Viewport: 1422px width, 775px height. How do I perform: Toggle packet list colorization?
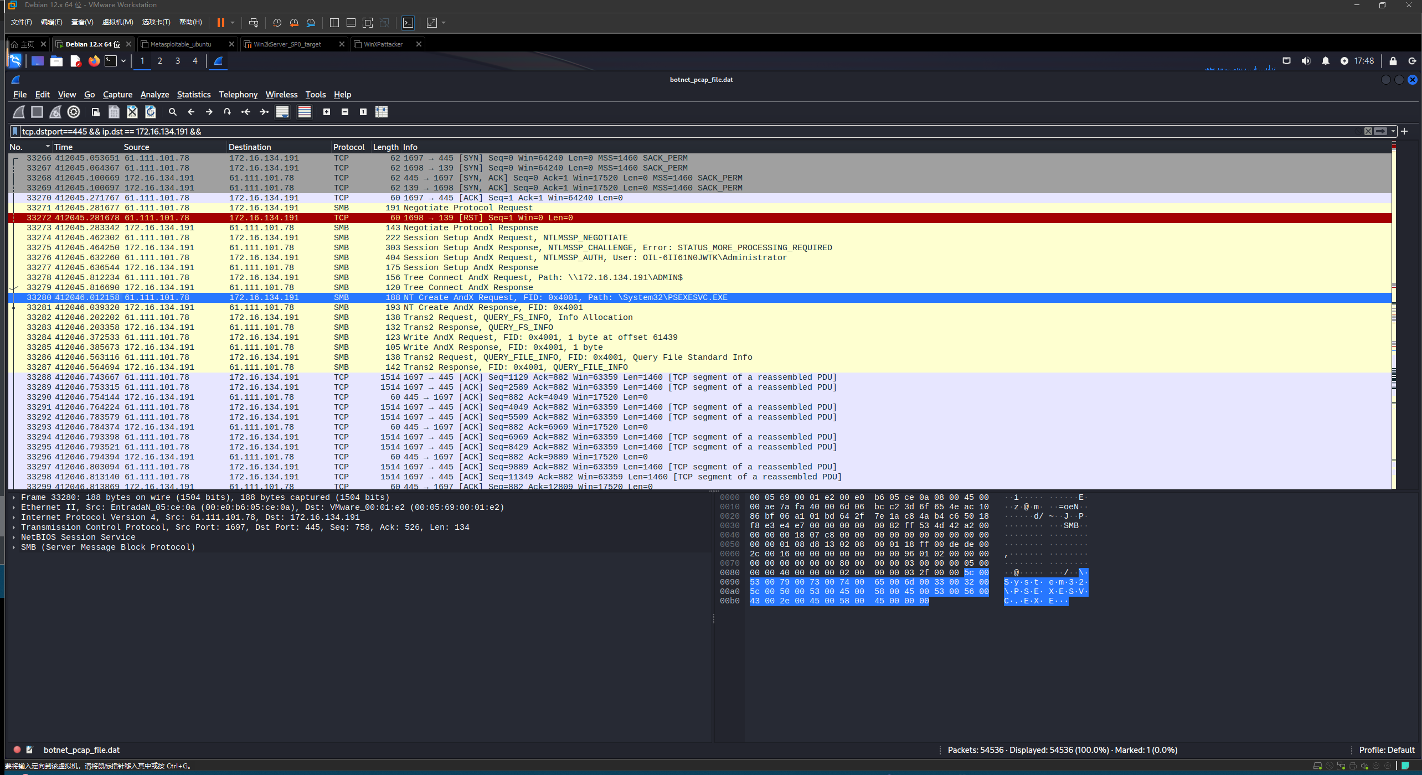[x=305, y=112]
